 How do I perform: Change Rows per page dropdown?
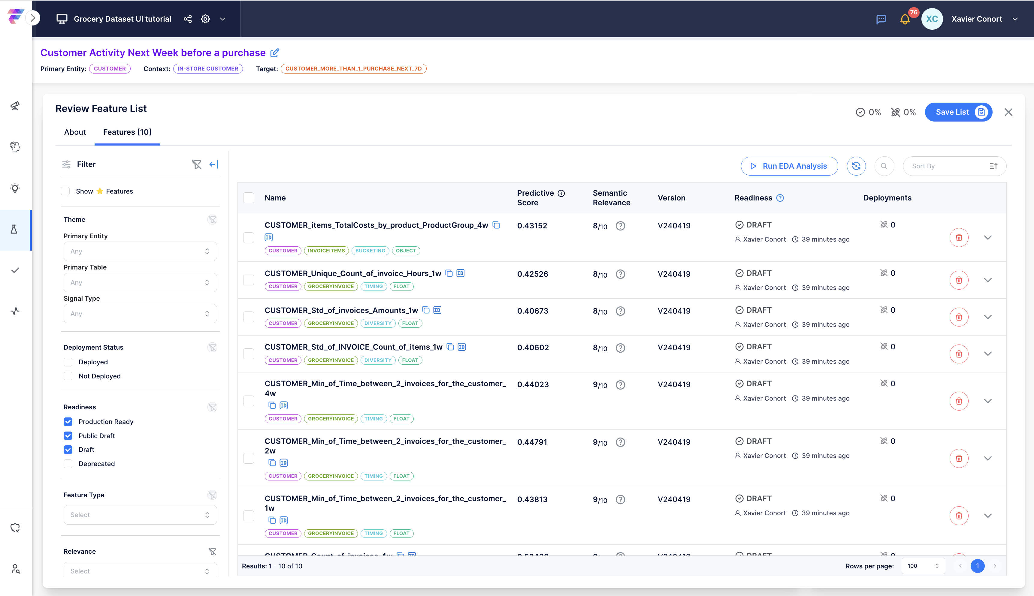point(923,566)
